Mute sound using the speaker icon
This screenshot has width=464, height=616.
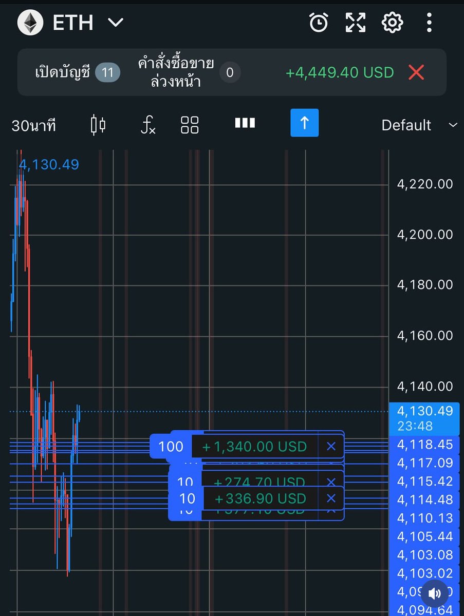pyautogui.click(x=435, y=593)
